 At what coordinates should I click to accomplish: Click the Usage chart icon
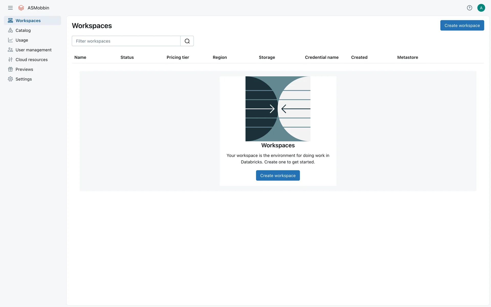click(10, 40)
